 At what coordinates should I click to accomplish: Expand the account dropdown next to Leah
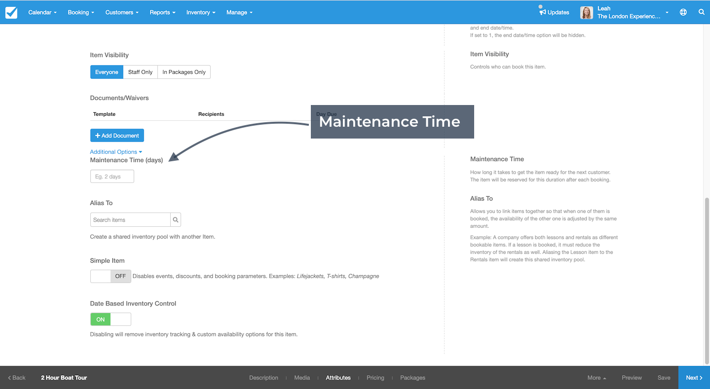click(x=667, y=13)
